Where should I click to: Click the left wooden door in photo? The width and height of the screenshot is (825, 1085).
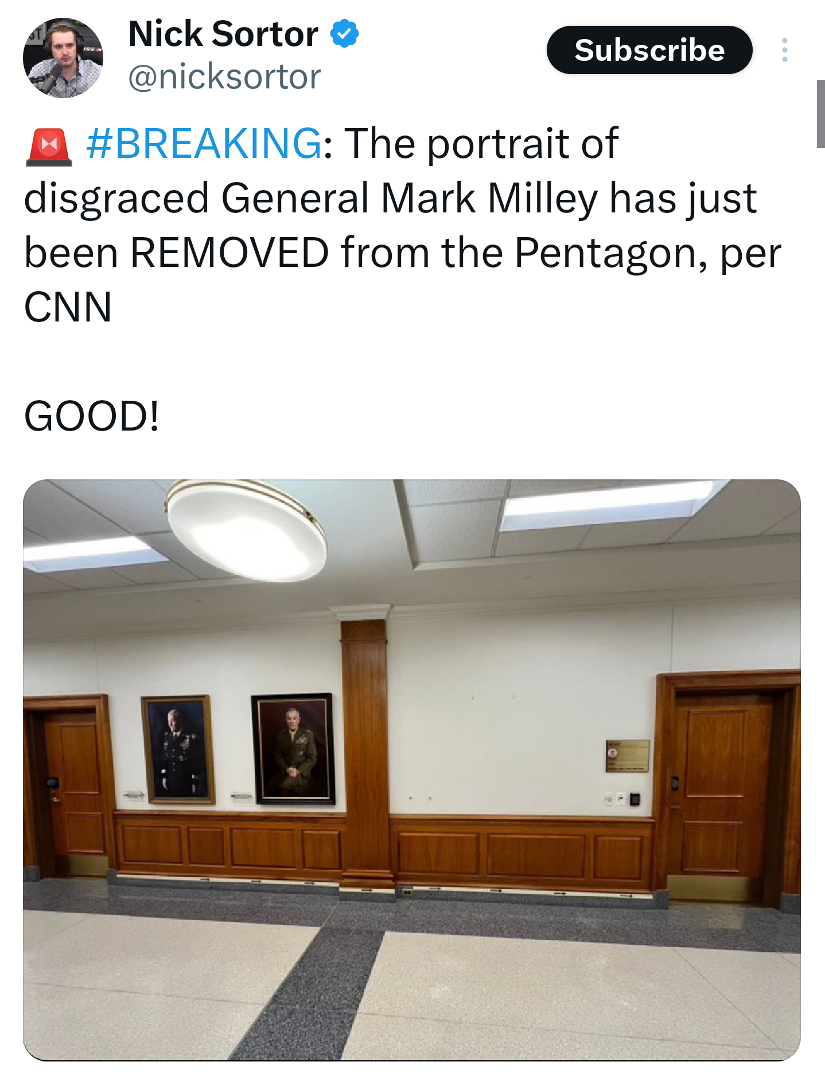69,786
